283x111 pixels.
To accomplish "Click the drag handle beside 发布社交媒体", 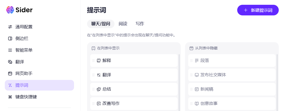I will pyautogui.click(x=191, y=75).
